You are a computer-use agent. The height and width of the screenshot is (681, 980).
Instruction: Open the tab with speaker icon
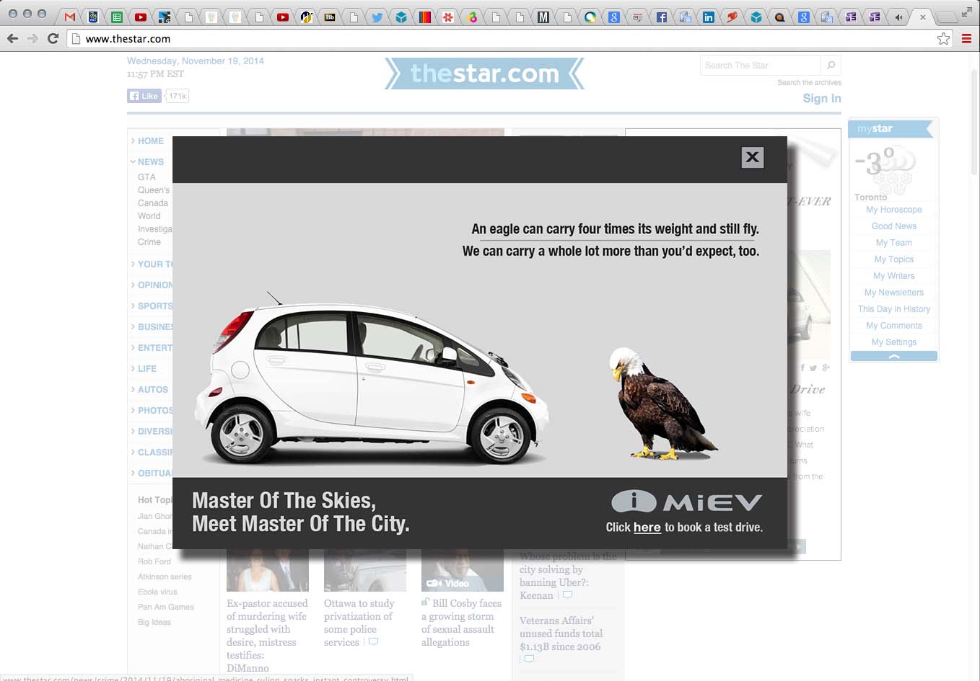[898, 17]
